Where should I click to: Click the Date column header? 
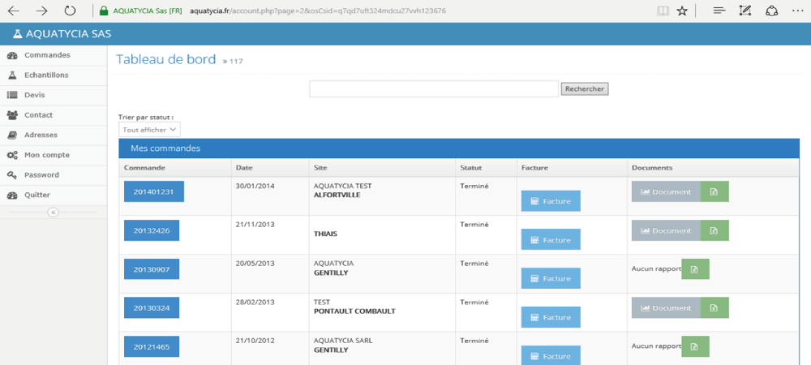click(x=244, y=168)
